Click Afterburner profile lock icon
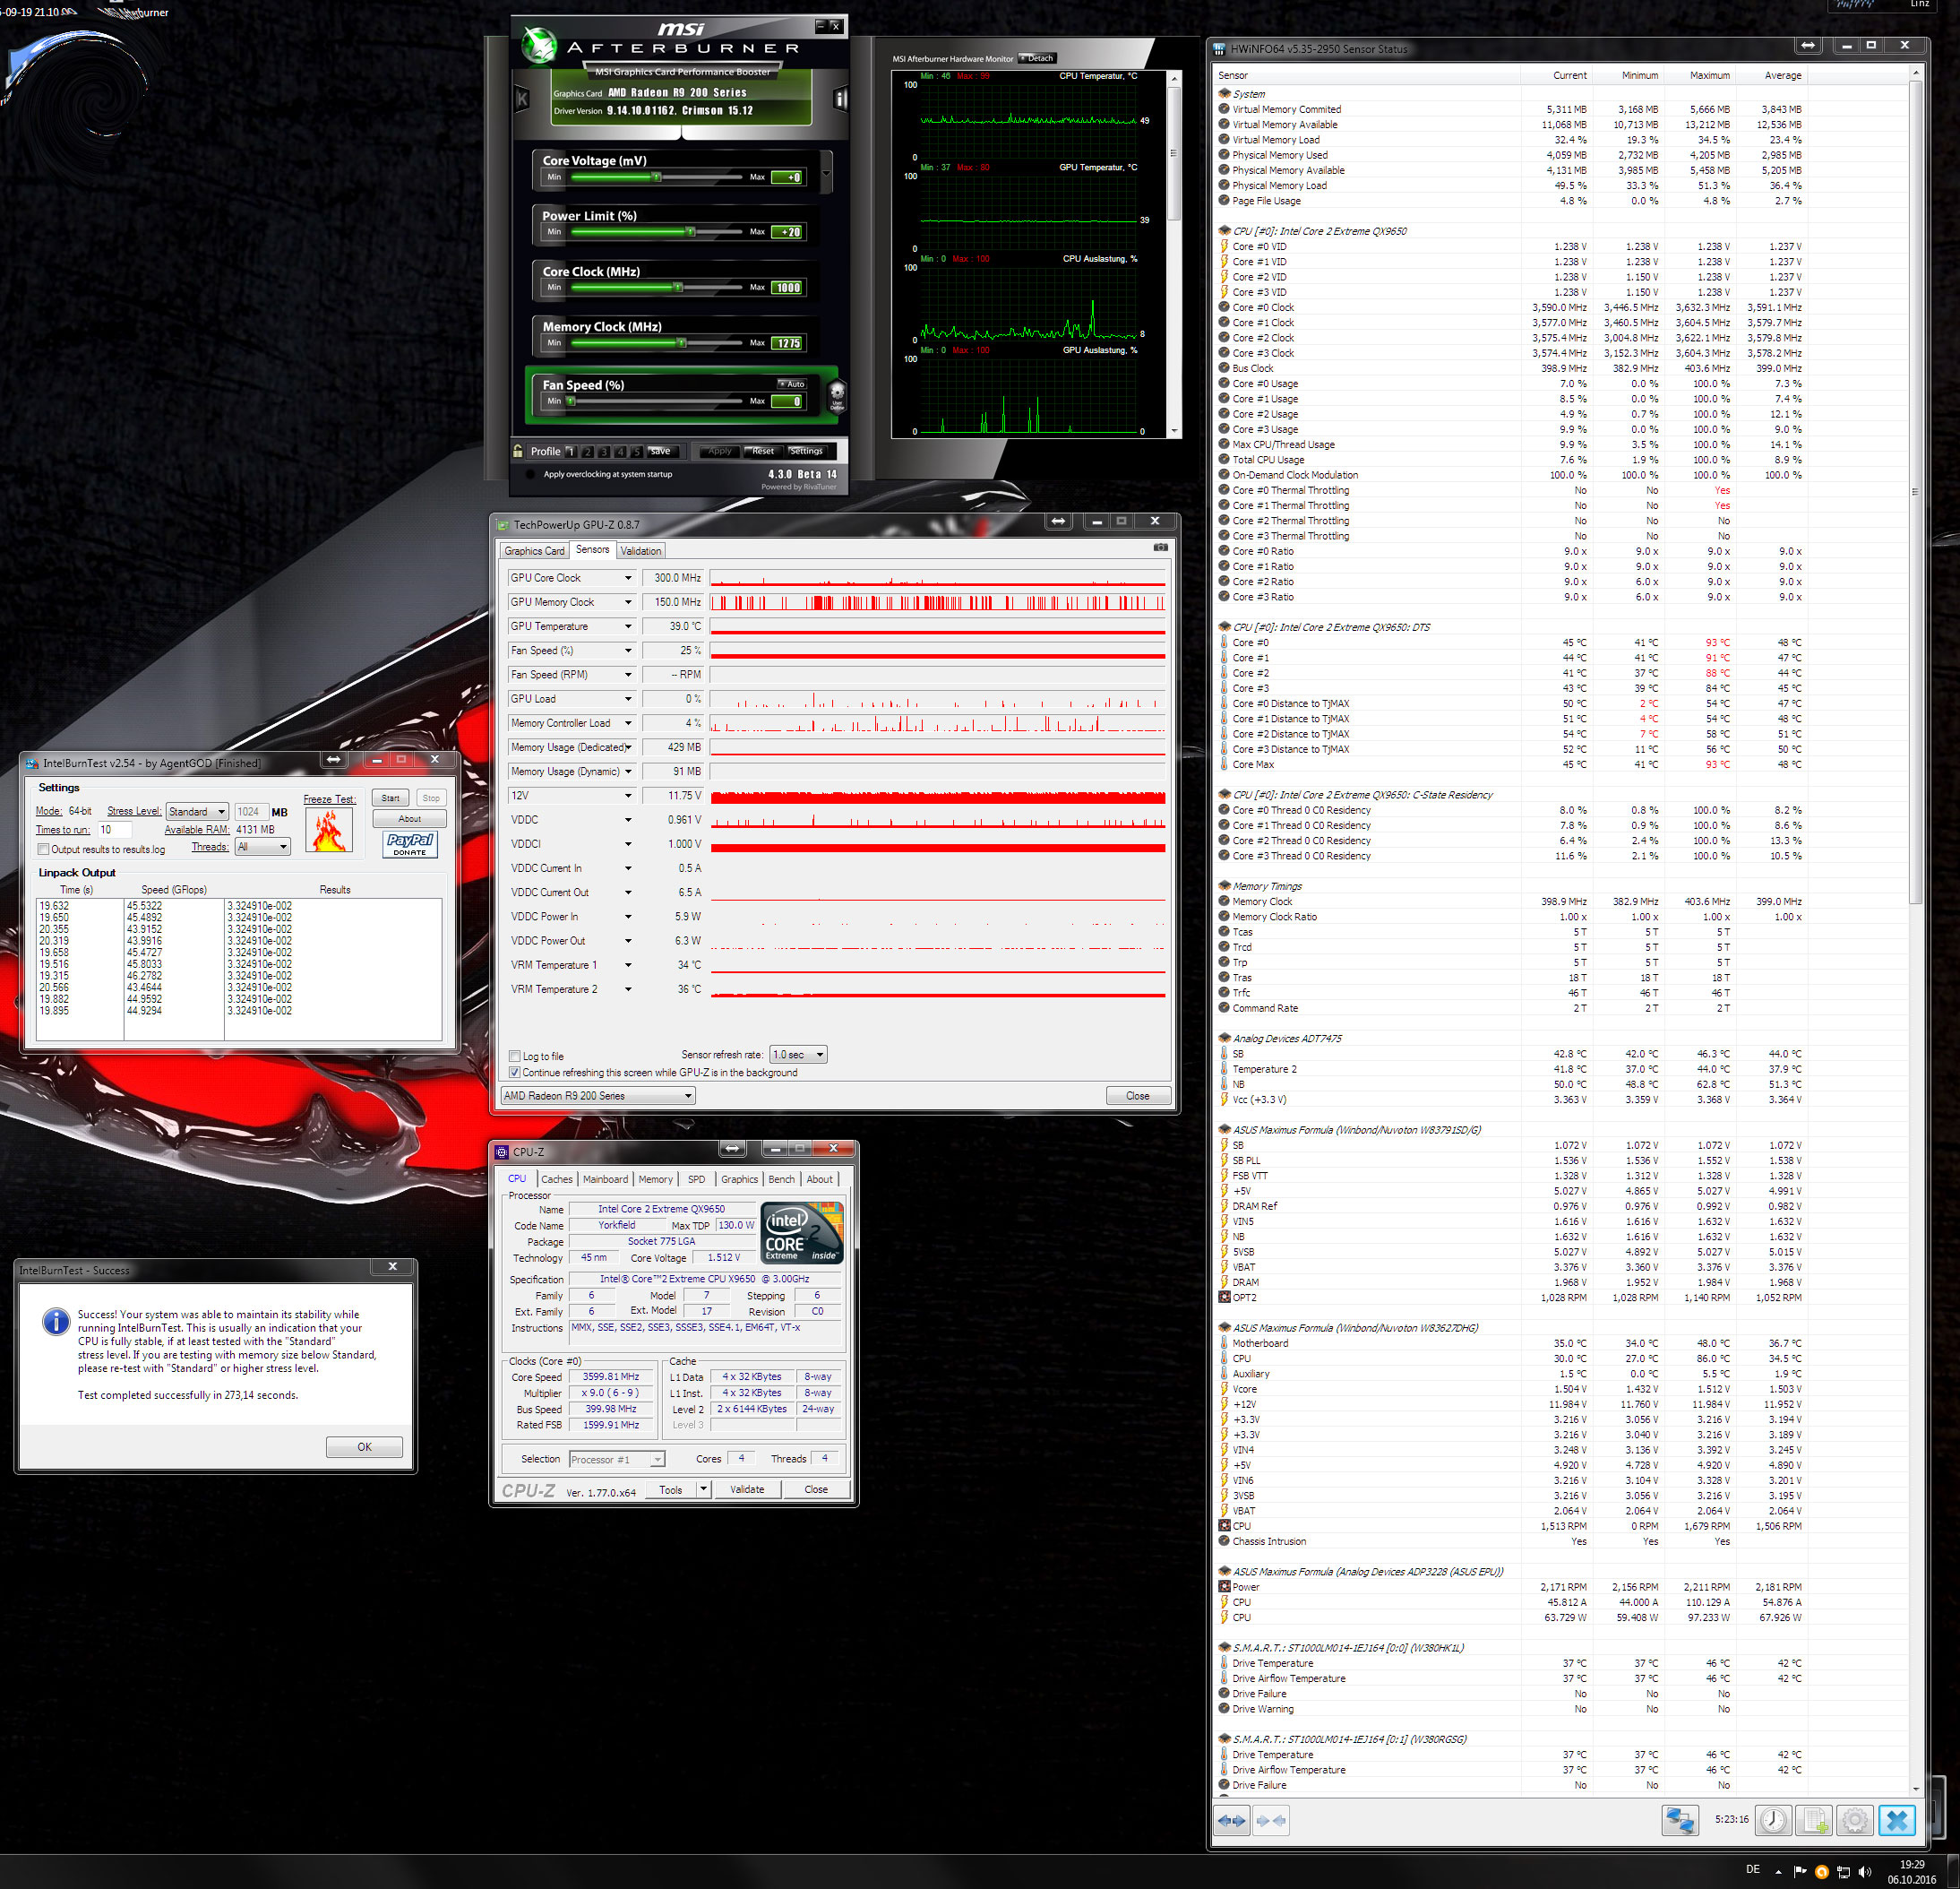The width and height of the screenshot is (1960, 1889). [x=518, y=452]
